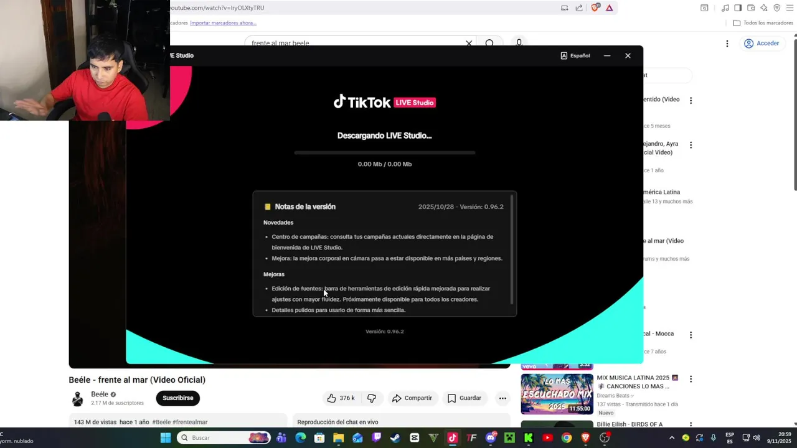Clear the YouTube search box text

click(469, 43)
